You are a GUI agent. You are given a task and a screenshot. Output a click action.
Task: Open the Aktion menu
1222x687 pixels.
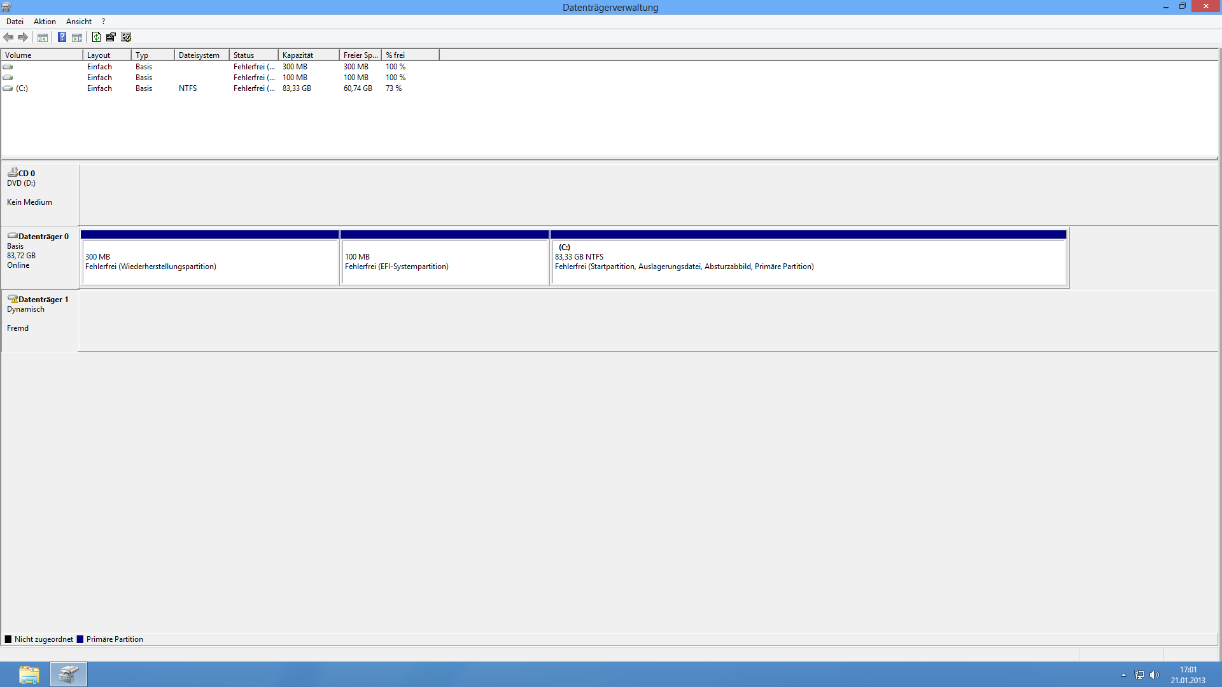pos(45,22)
